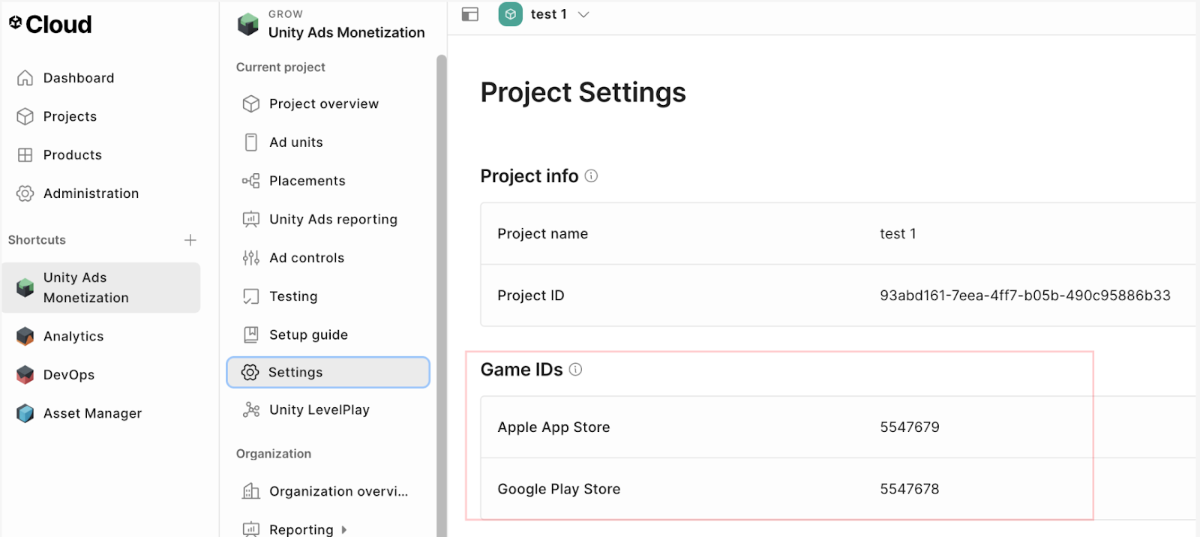Viewport: 1200px width, 537px height.
Task: Open the Setup guide
Action: 308,334
